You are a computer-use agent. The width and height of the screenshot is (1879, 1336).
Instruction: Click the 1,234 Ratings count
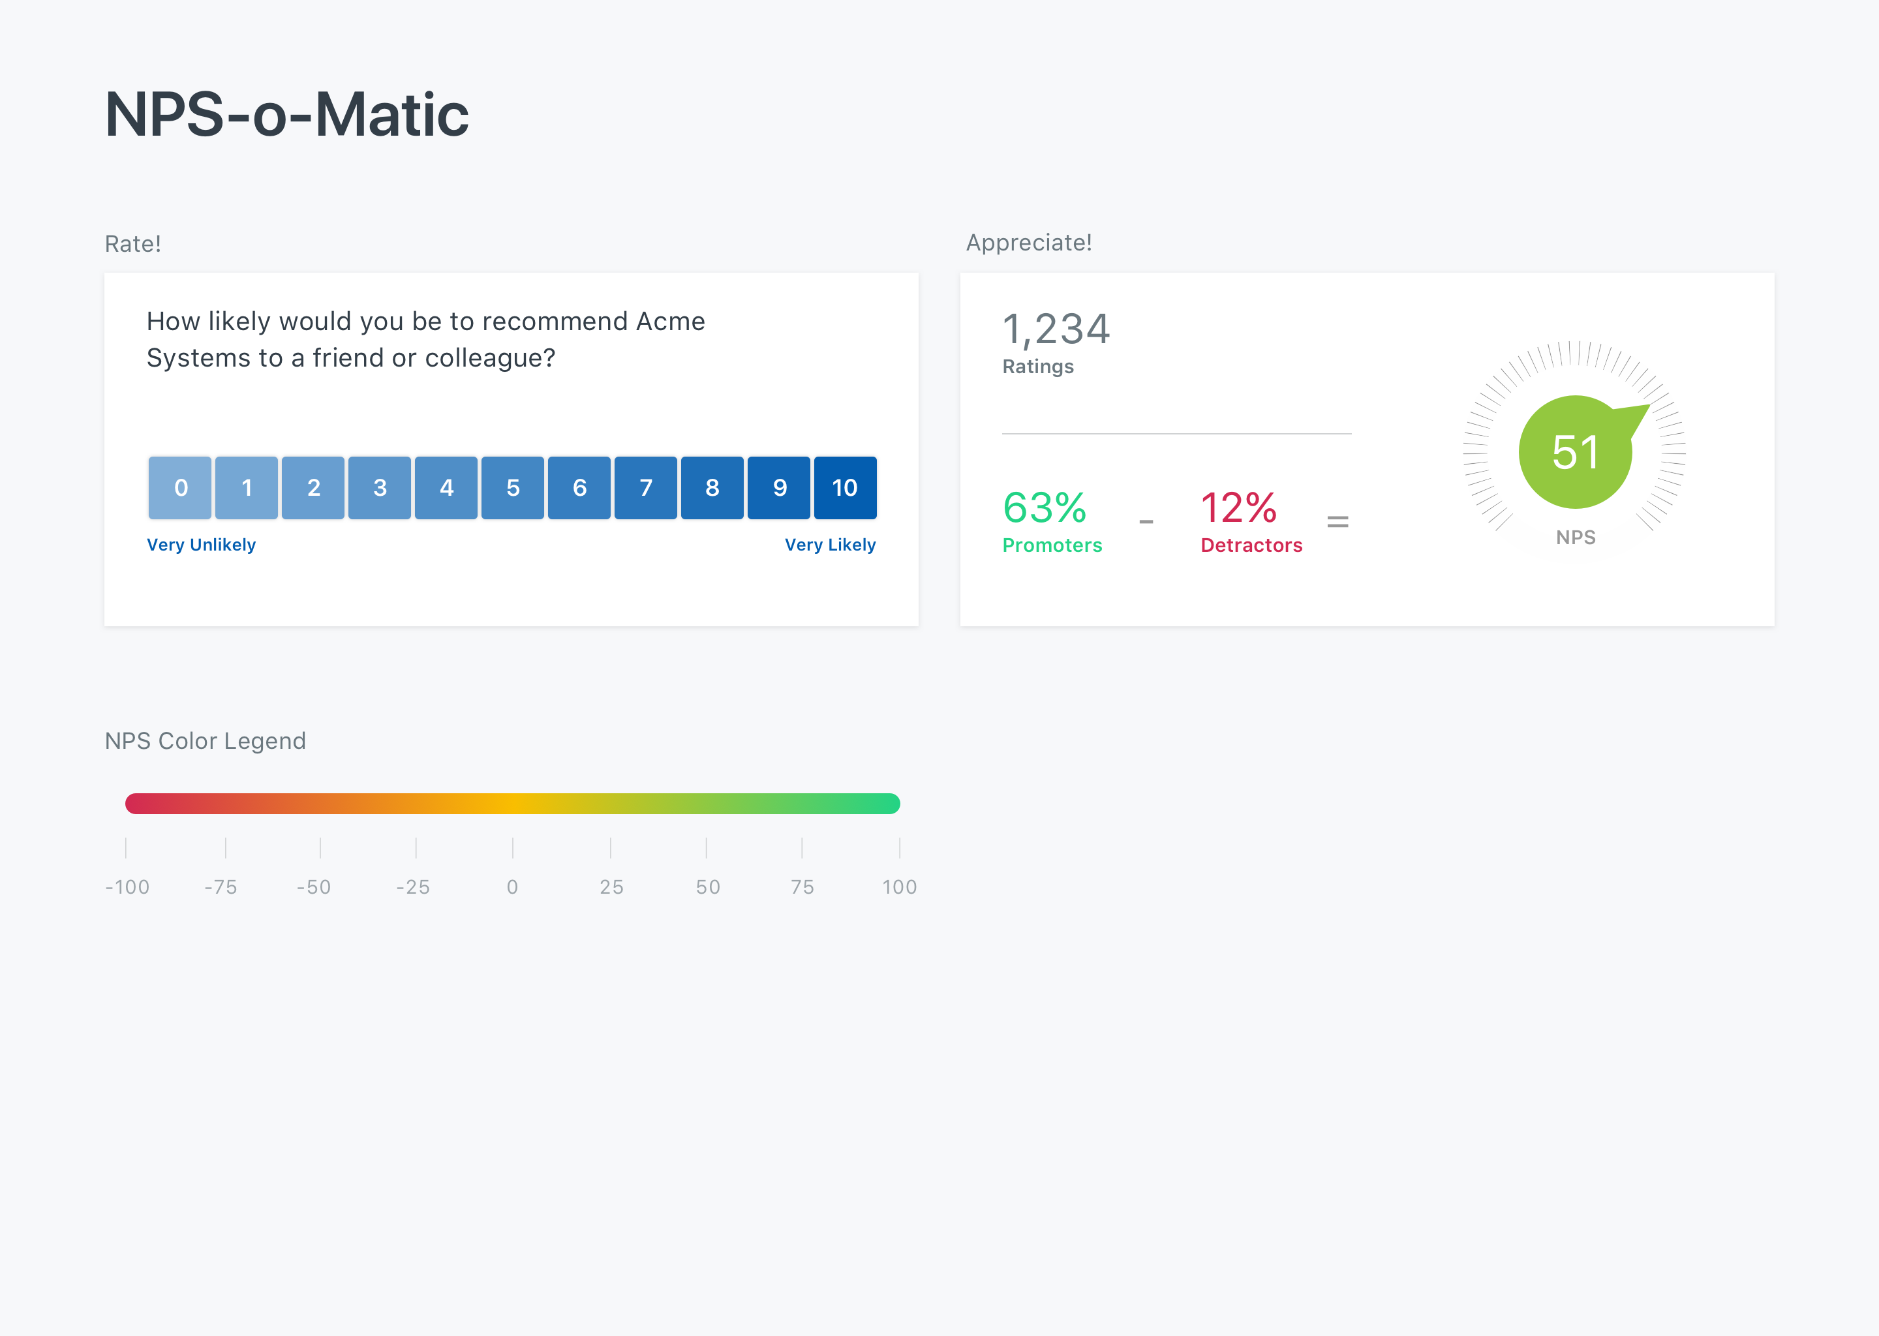click(1056, 329)
